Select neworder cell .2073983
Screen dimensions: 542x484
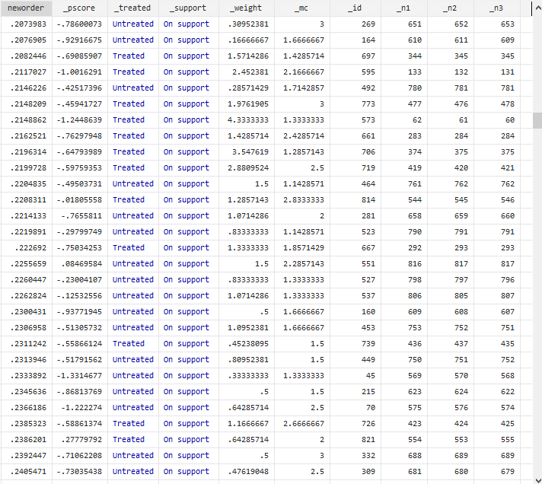coord(27,24)
